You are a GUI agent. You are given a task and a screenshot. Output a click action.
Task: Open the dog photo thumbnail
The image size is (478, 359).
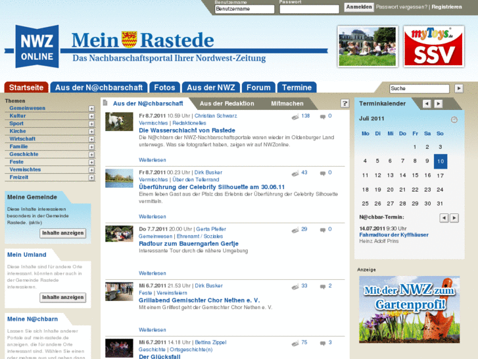[119, 122]
